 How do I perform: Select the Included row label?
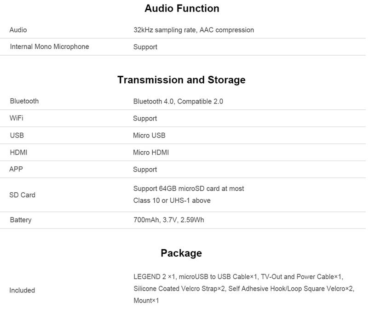pos(22,290)
